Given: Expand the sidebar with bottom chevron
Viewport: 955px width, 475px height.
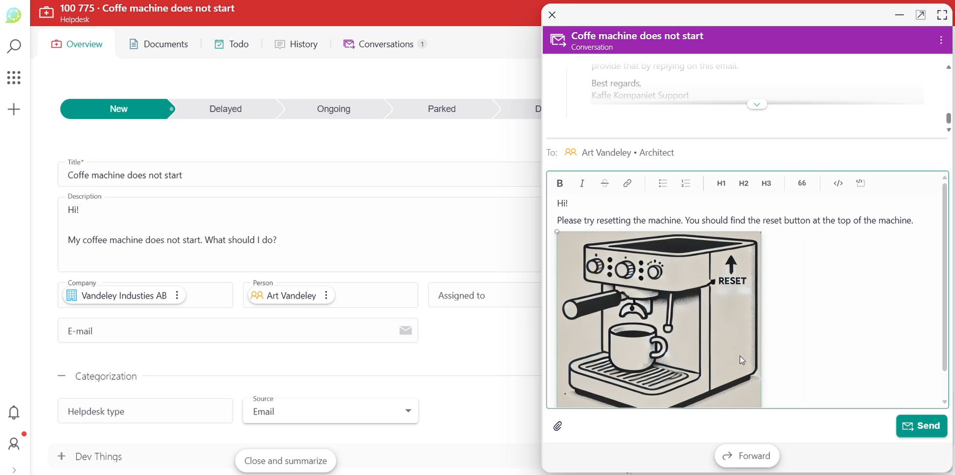Looking at the screenshot, I should tap(14, 470).
